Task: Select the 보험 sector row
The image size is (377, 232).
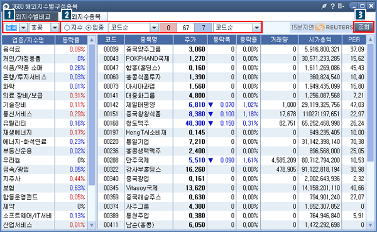Action: 45,188
